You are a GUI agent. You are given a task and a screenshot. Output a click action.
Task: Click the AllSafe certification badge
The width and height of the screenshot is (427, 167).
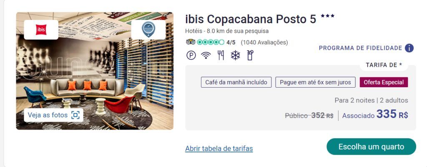pyautogui.click(x=148, y=29)
